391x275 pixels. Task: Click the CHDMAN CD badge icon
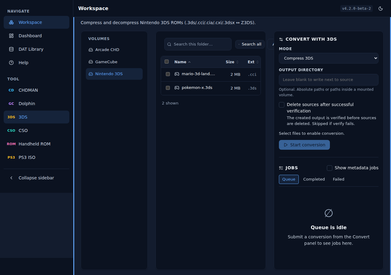(x=11, y=90)
